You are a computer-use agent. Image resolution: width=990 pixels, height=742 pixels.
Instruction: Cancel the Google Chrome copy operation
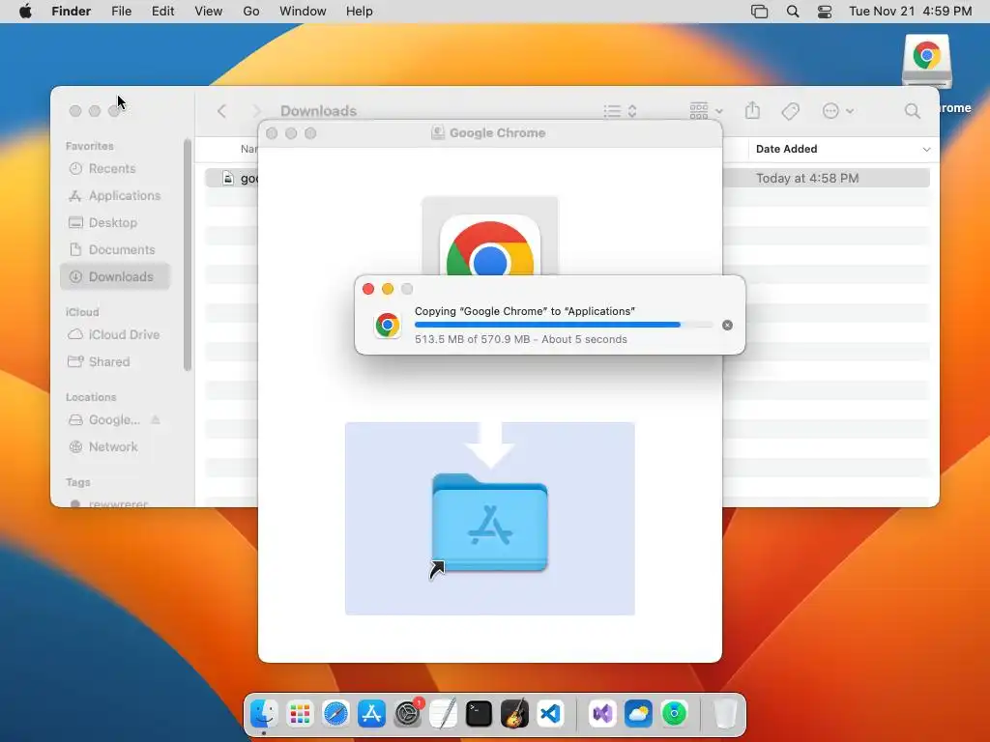point(727,325)
